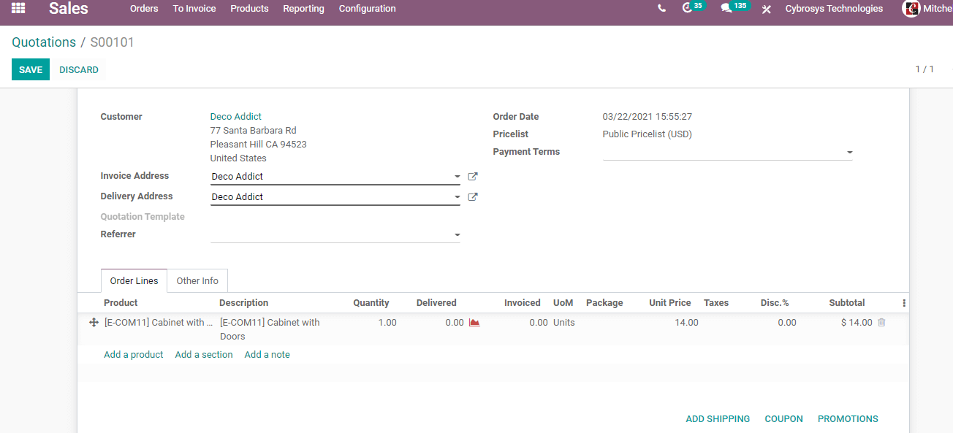The width and height of the screenshot is (953, 433).
Task: Click pager text 1 / 1
Action: point(924,69)
